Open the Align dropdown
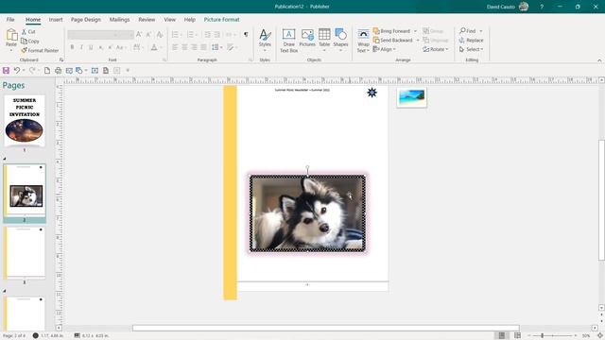Image resolution: width=605 pixels, height=340 pixels. click(x=385, y=49)
